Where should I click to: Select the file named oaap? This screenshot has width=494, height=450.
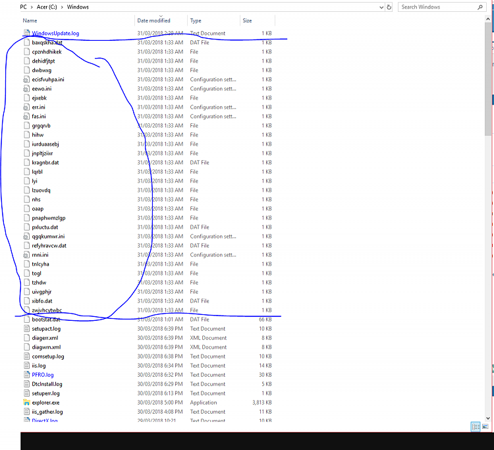point(38,209)
